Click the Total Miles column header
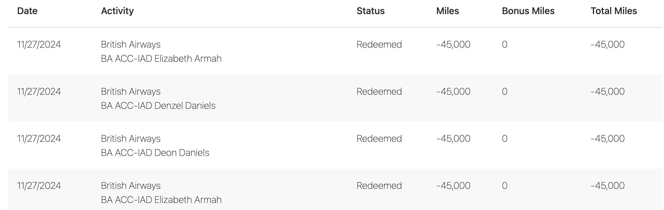Image resolution: width=664 pixels, height=210 pixels. (x=614, y=11)
